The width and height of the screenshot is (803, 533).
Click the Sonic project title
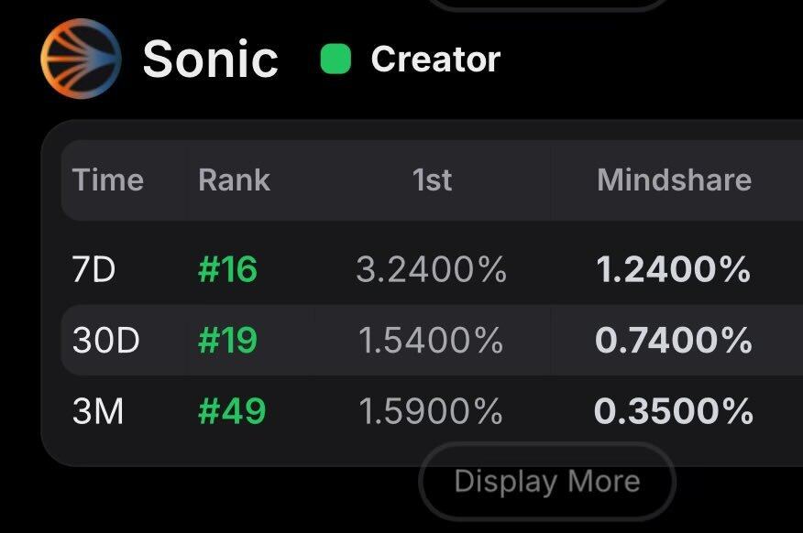coord(210,60)
